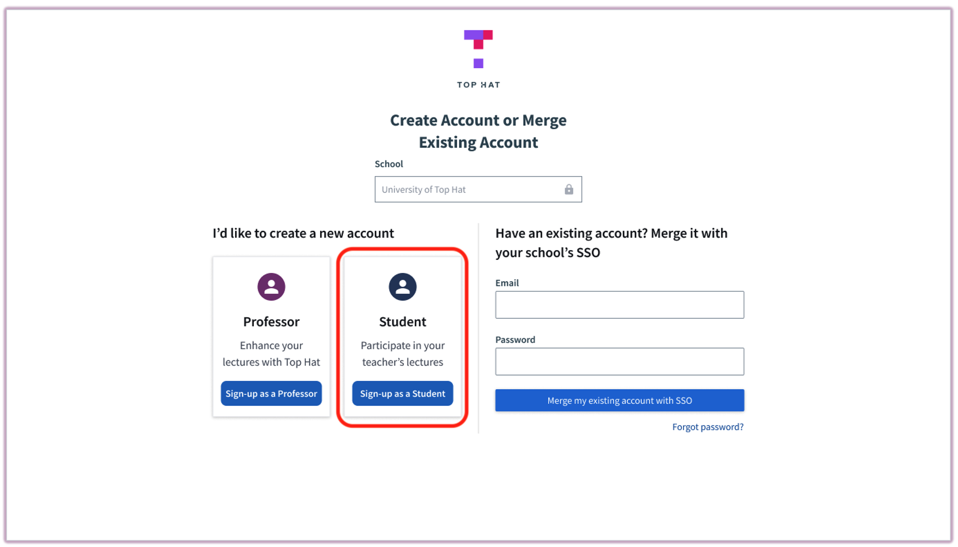958x547 pixels.
Task: Open the Forgot password link
Action: click(707, 427)
